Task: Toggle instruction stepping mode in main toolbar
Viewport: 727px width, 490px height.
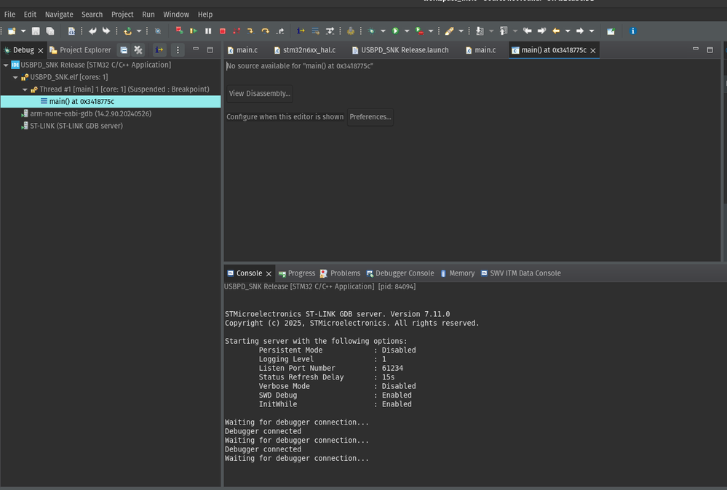Action: [301, 31]
